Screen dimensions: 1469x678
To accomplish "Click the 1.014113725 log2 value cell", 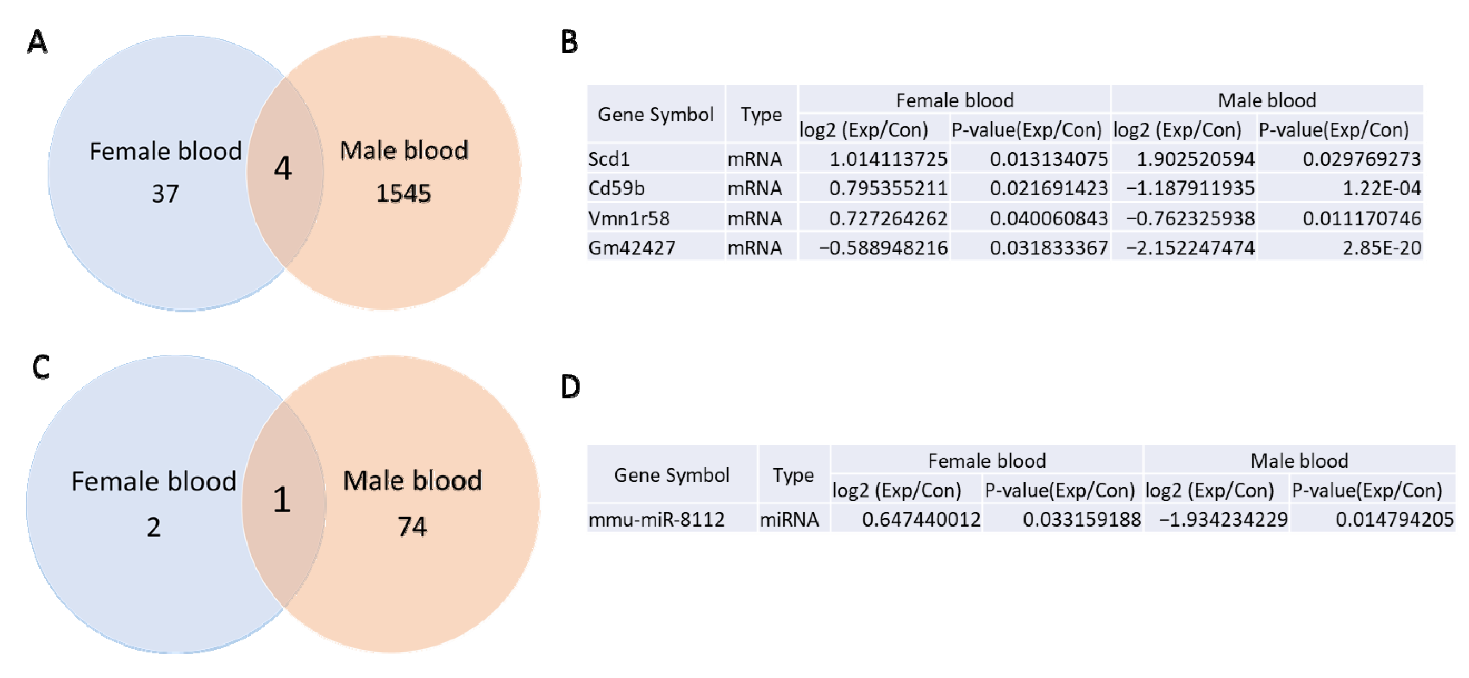I will 888,159.
